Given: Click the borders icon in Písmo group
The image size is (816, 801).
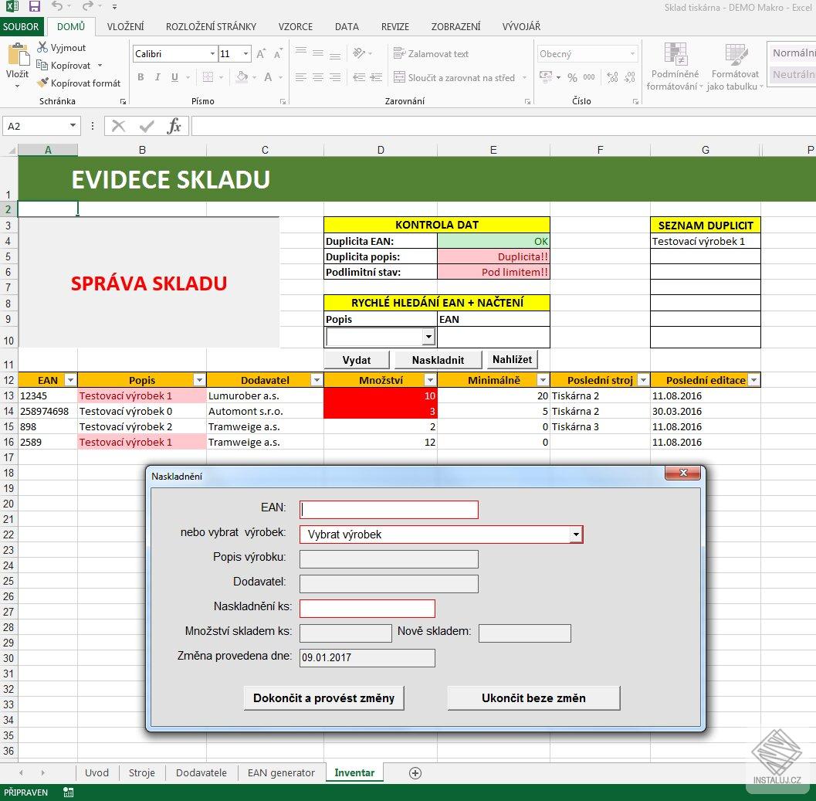Looking at the screenshot, I should pos(208,77).
